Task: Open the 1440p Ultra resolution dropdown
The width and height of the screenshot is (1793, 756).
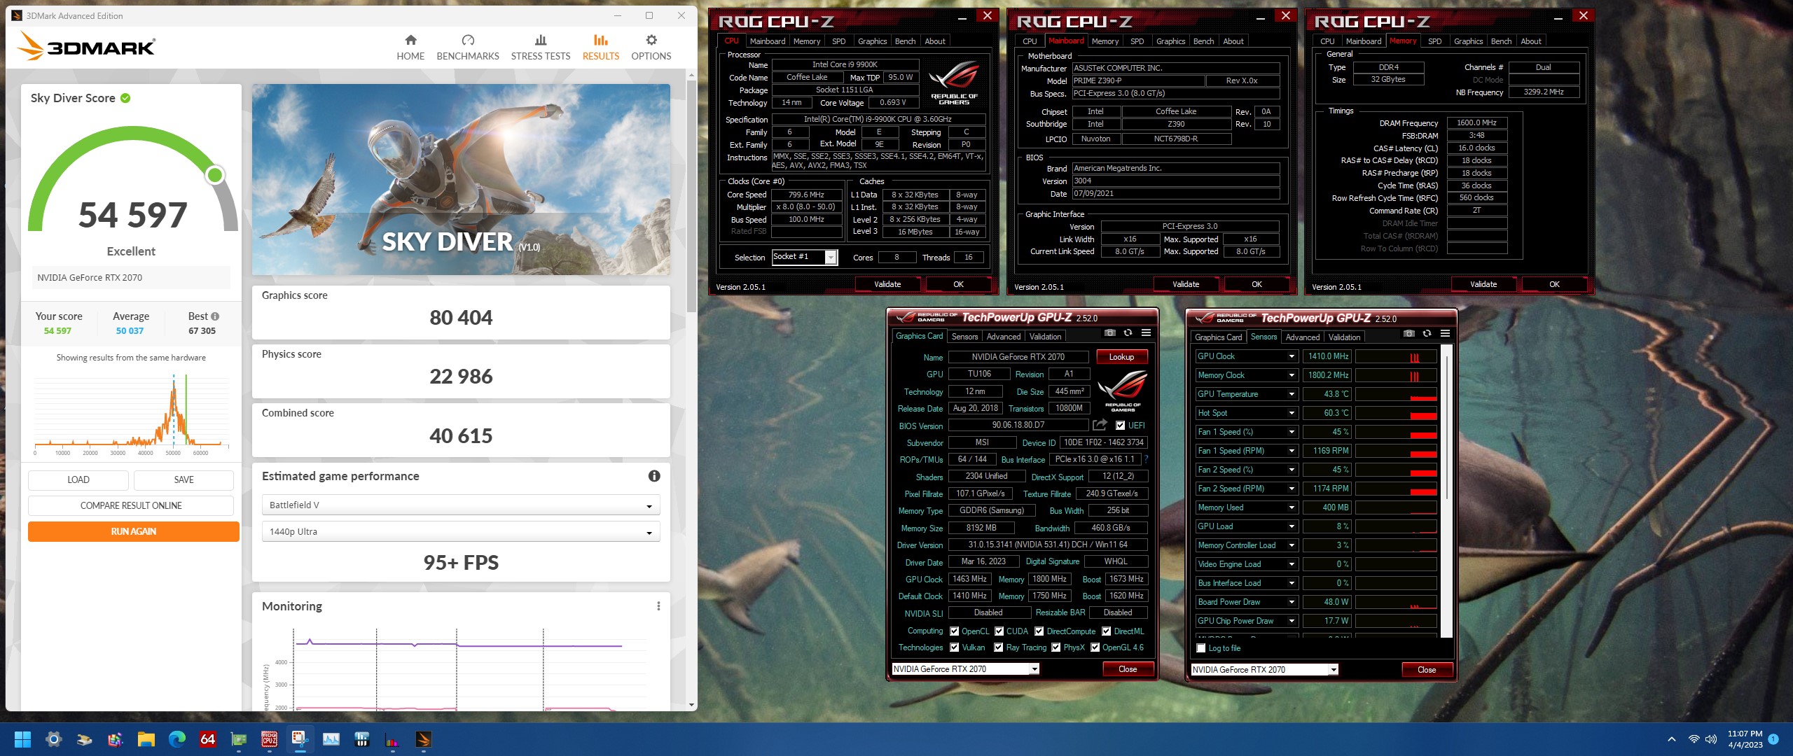Action: 461,532
